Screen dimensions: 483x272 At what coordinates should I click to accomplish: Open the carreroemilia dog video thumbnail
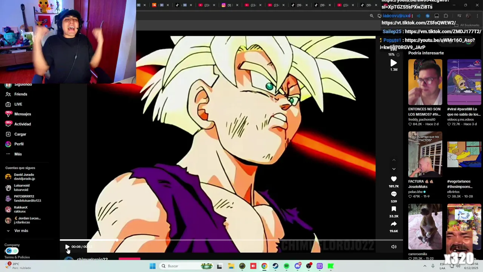(x=425, y=227)
